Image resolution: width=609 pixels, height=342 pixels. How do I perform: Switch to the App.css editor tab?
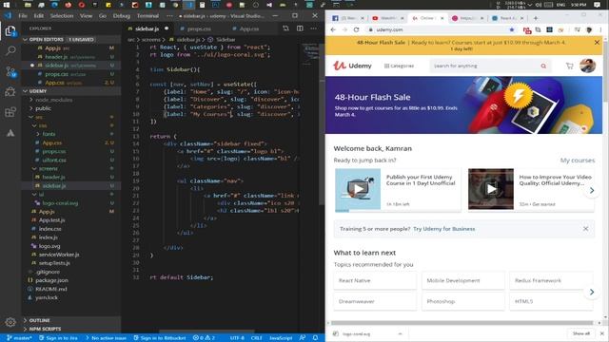pos(249,28)
